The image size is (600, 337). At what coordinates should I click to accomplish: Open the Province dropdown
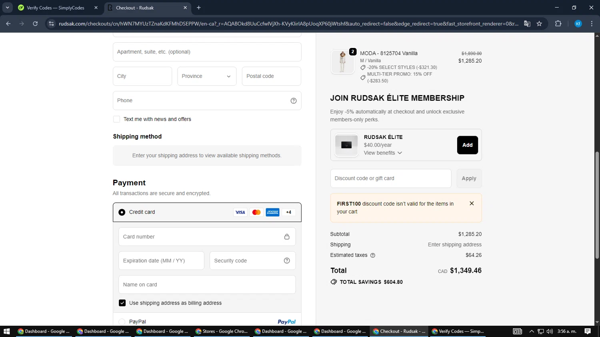click(x=207, y=76)
